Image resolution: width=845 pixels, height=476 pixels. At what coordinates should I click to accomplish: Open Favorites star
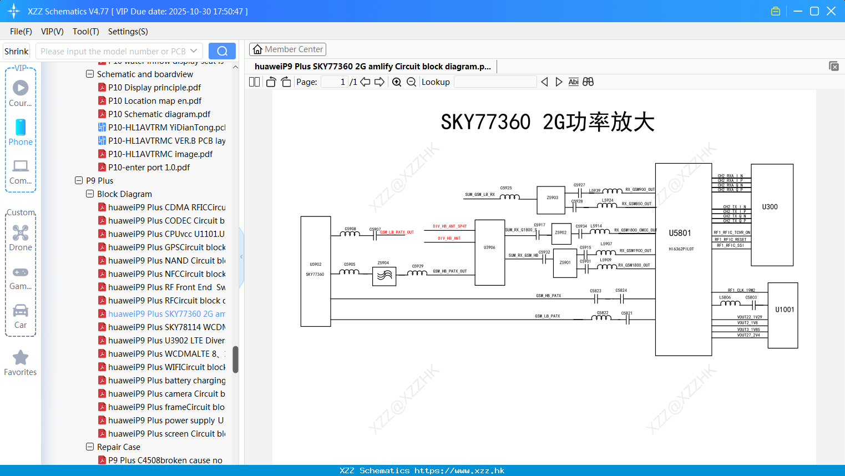[21, 363]
